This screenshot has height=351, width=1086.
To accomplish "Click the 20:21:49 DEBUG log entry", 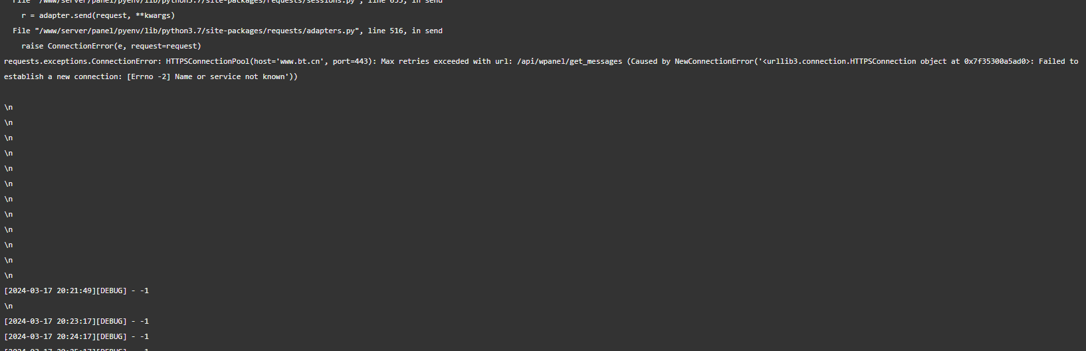I will [76, 291].
